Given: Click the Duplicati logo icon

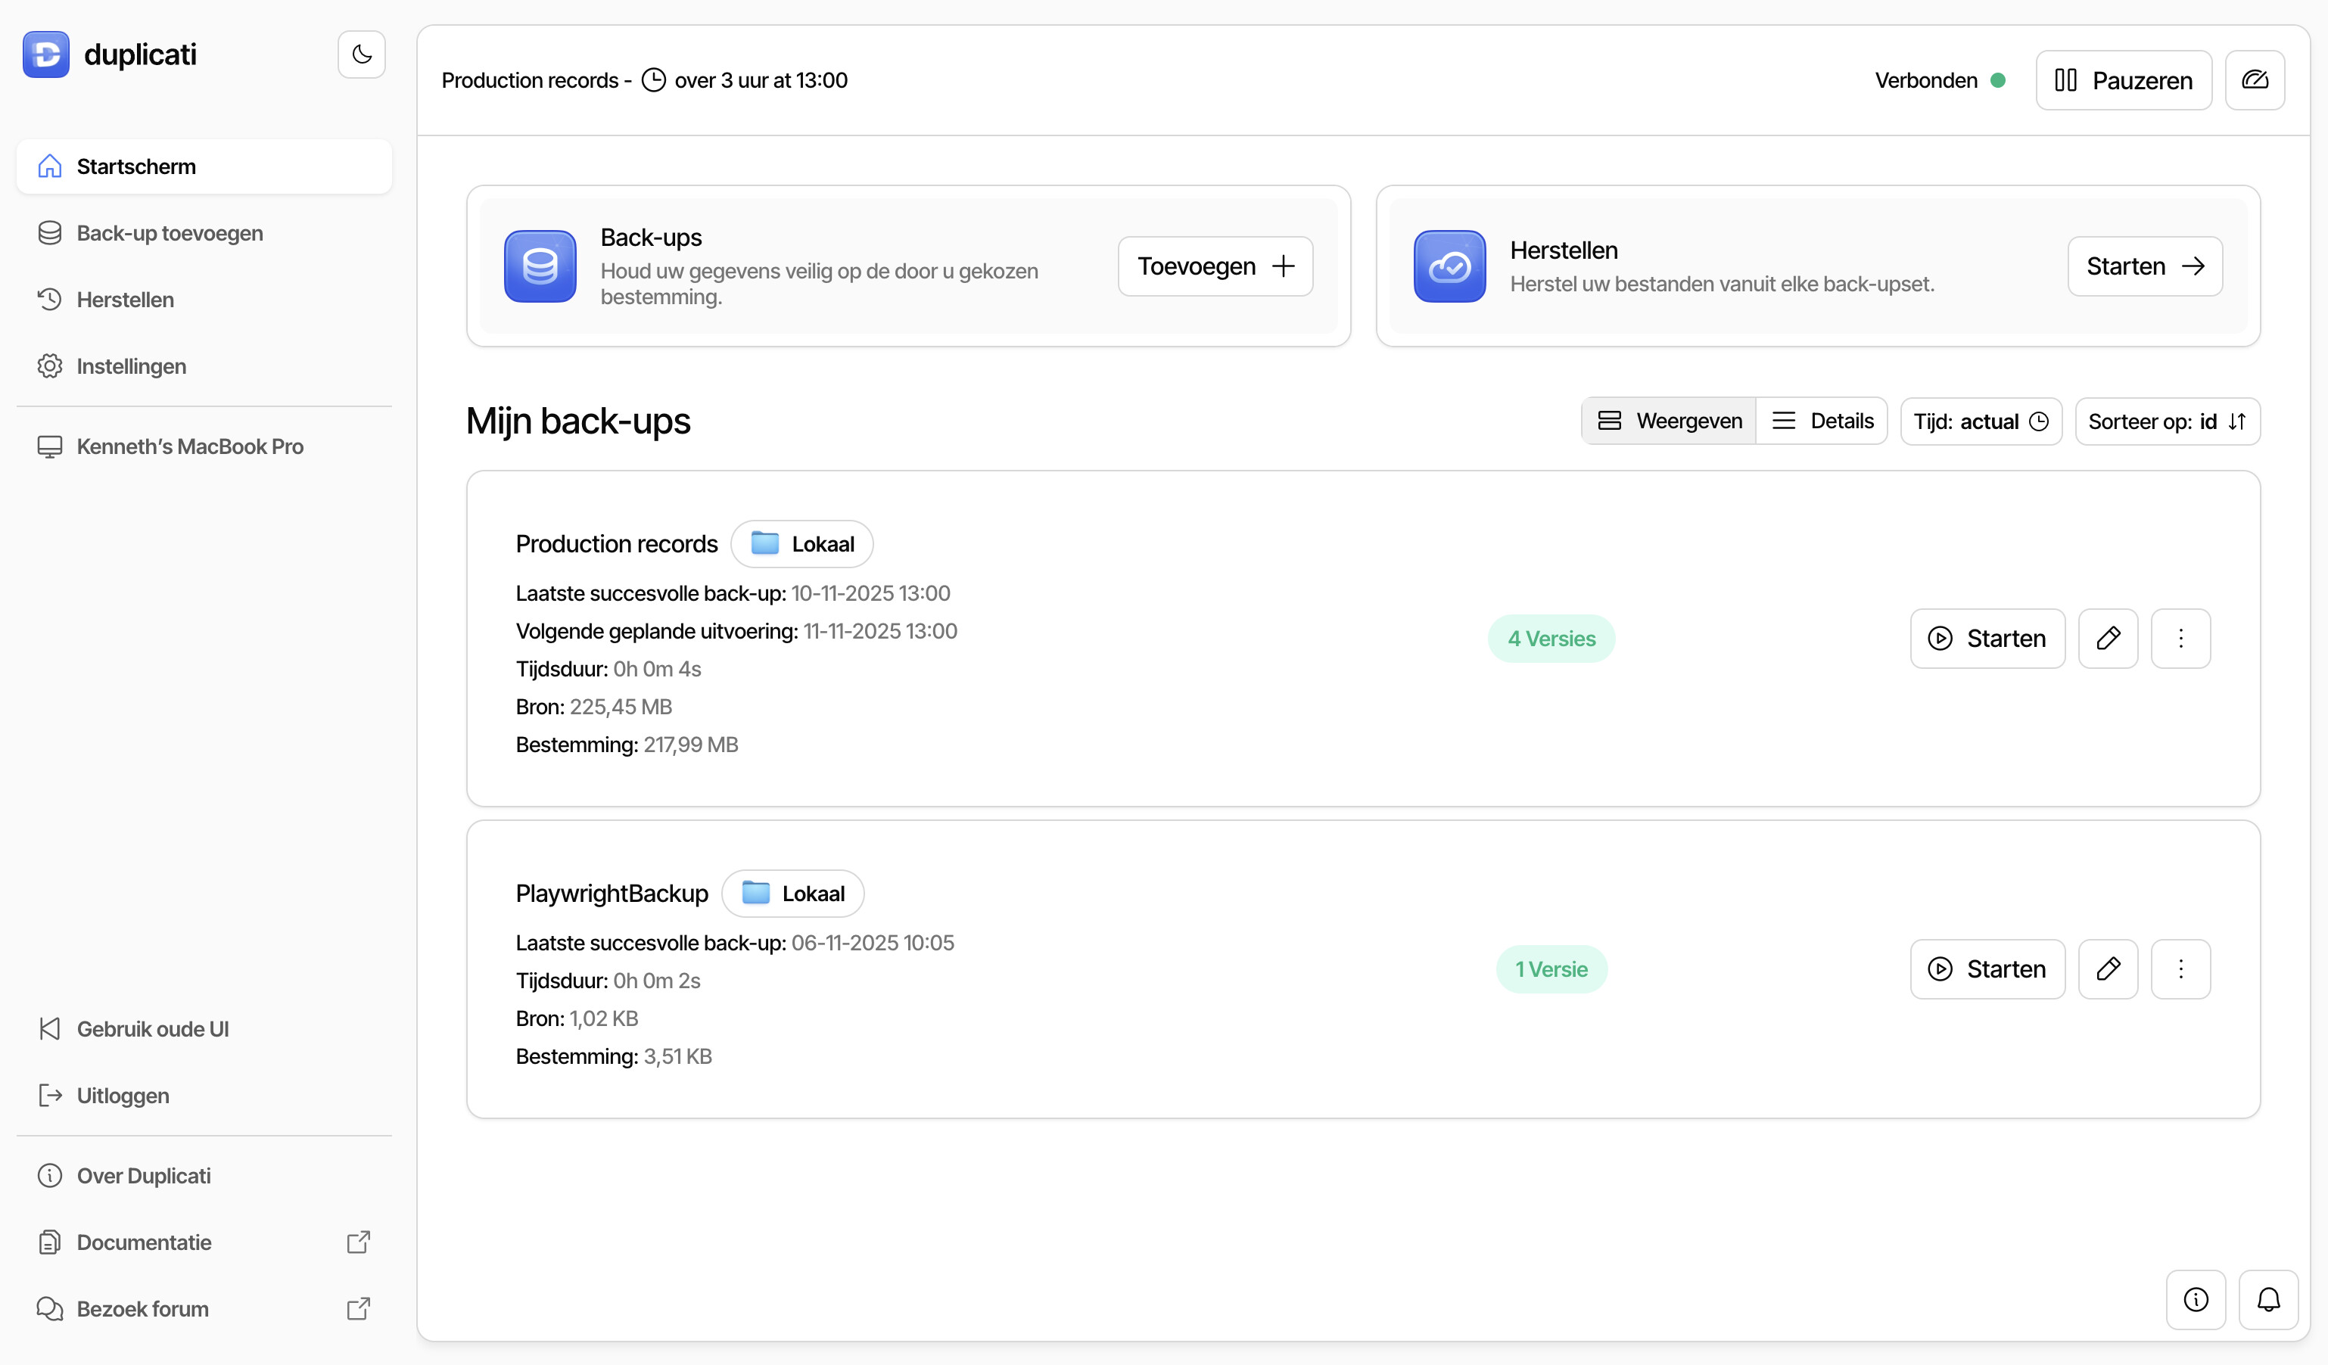Looking at the screenshot, I should pos(46,54).
